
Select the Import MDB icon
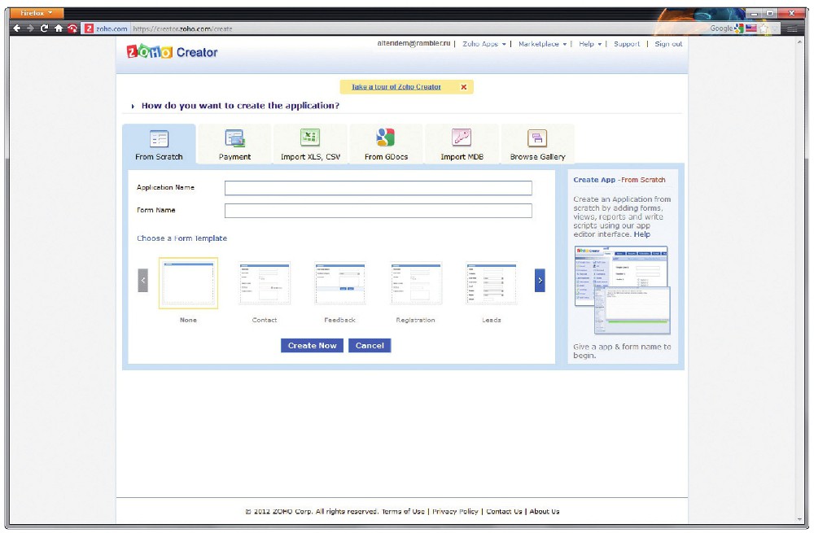[x=462, y=138]
